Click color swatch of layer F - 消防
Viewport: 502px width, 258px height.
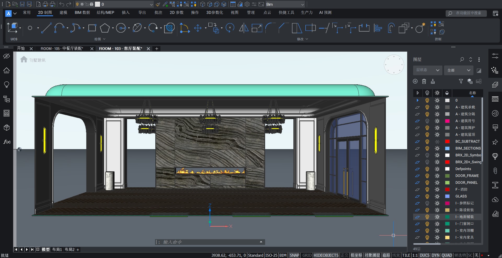pyautogui.click(x=447, y=189)
